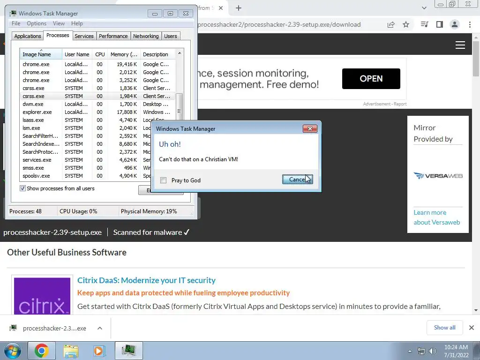Click Show all downloads button
Viewport: 480px width, 360px height.
click(444, 328)
